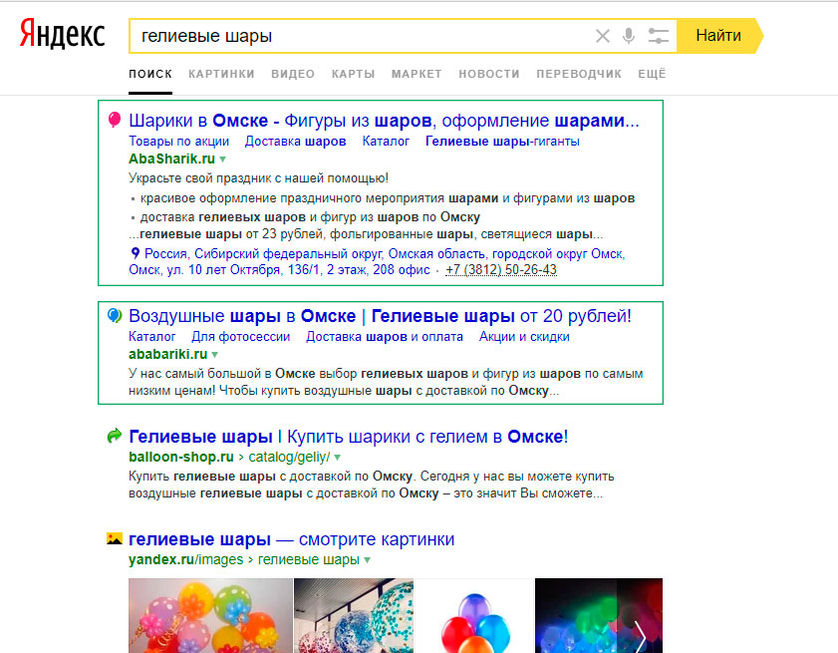Click the green arrow favicon of balloon-shop

[115, 436]
